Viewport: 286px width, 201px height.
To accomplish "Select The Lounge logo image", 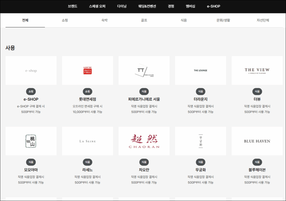I will (201, 70).
